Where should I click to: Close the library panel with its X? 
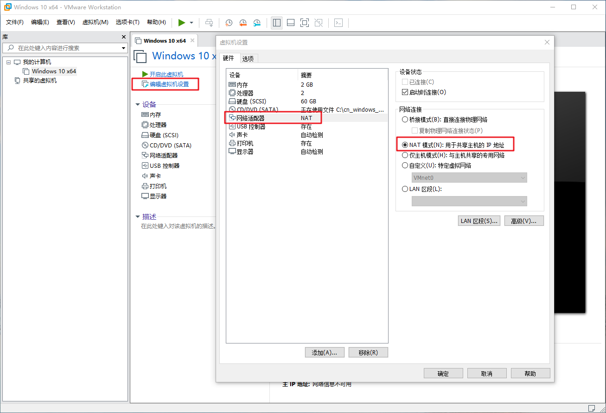pos(124,37)
